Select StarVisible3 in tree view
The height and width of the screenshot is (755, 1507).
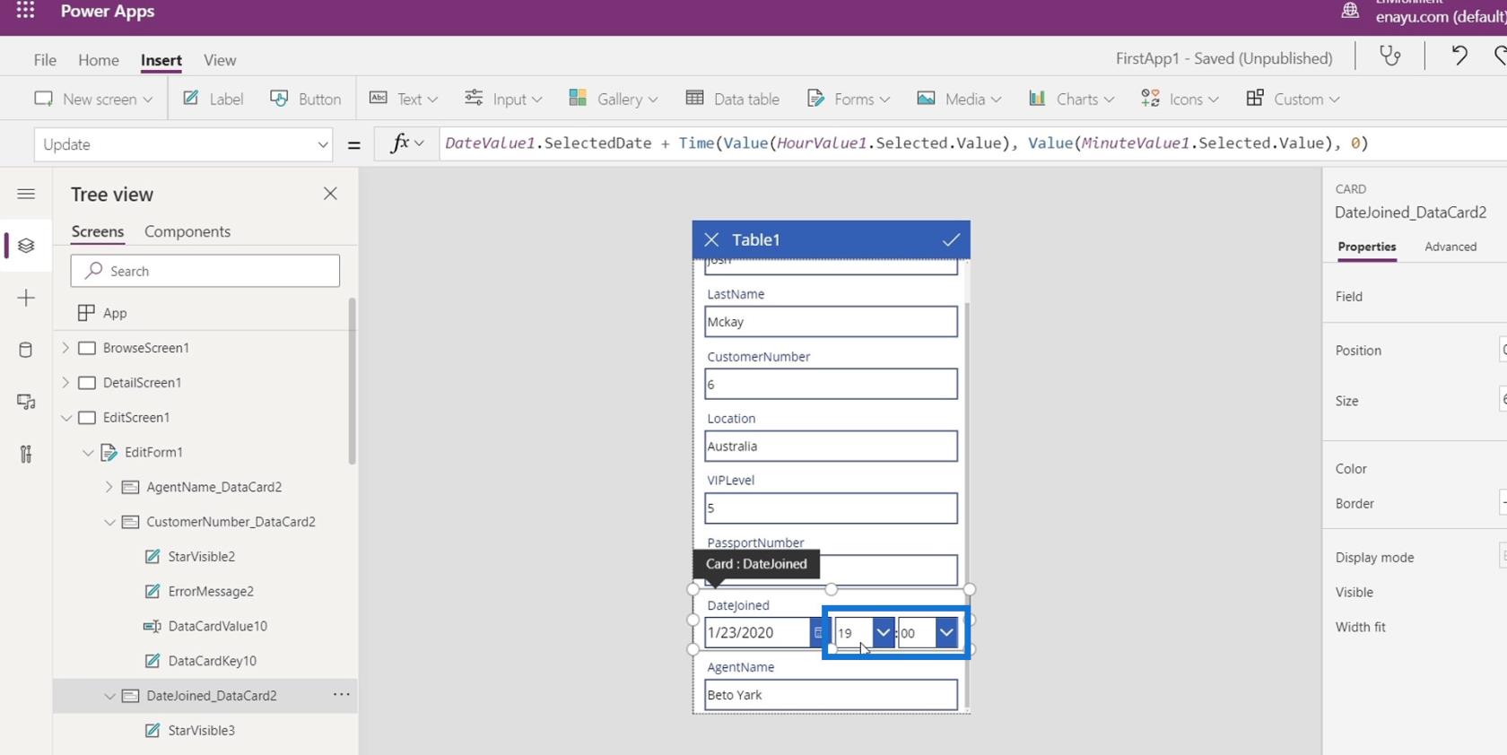coord(201,731)
